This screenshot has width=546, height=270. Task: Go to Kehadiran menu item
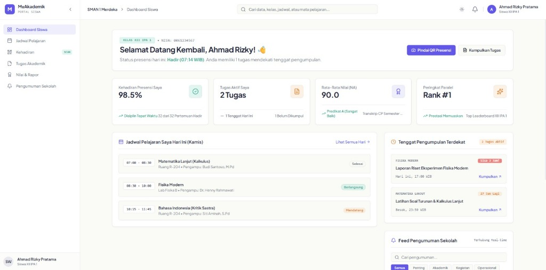tap(39, 52)
